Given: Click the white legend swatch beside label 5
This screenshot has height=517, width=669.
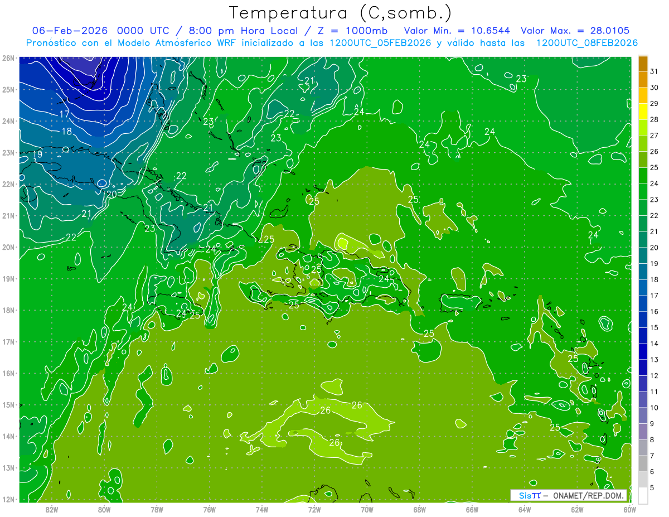Looking at the screenshot, I should [x=643, y=495].
